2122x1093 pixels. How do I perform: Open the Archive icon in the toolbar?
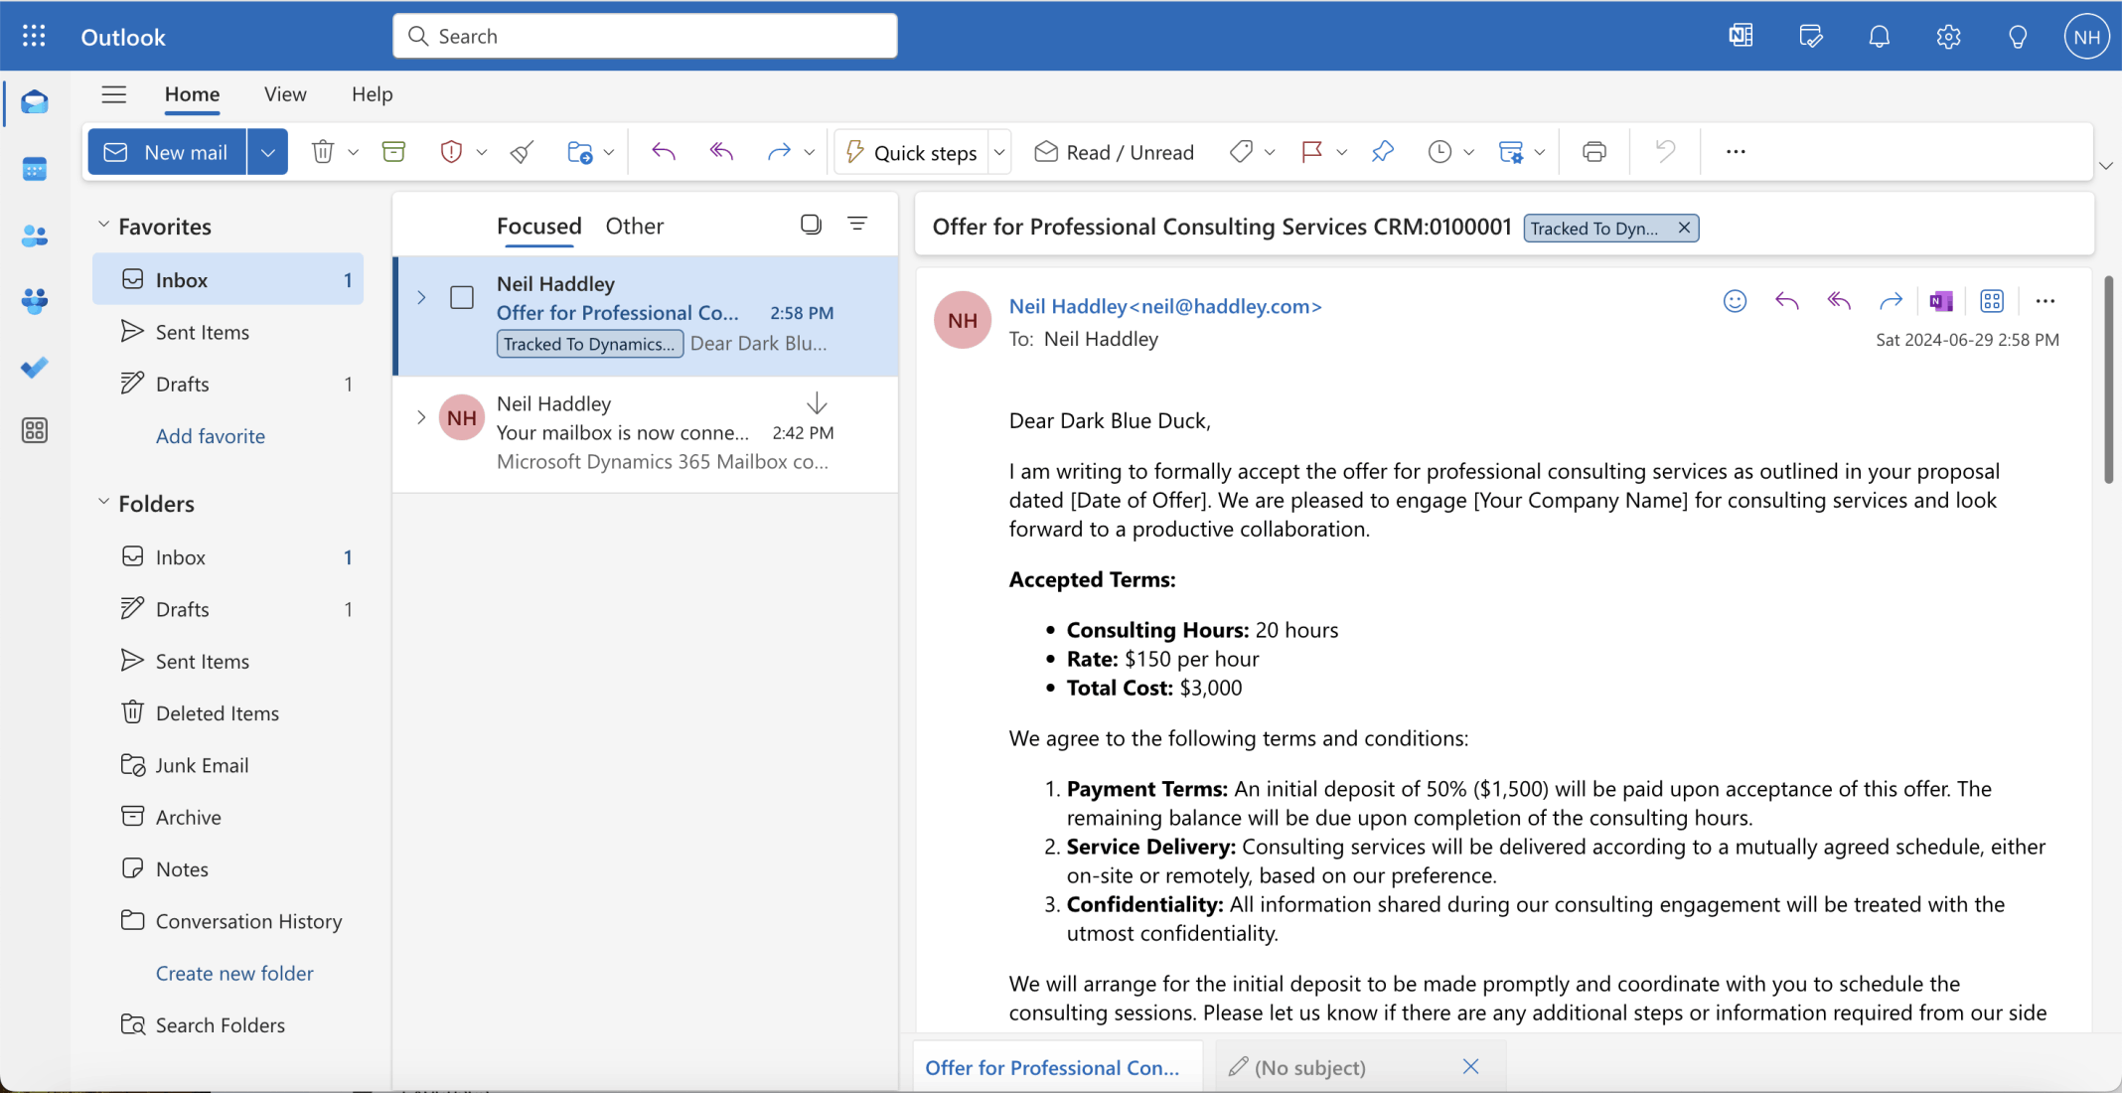coord(393,151)
